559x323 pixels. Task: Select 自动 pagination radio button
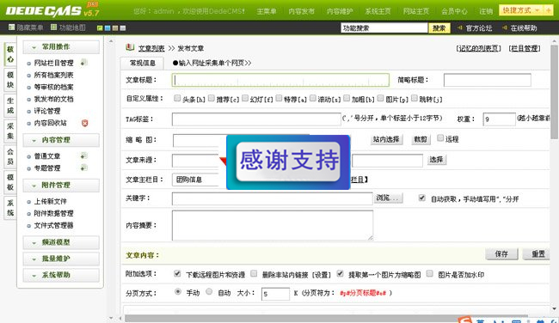tap(209, 292)
